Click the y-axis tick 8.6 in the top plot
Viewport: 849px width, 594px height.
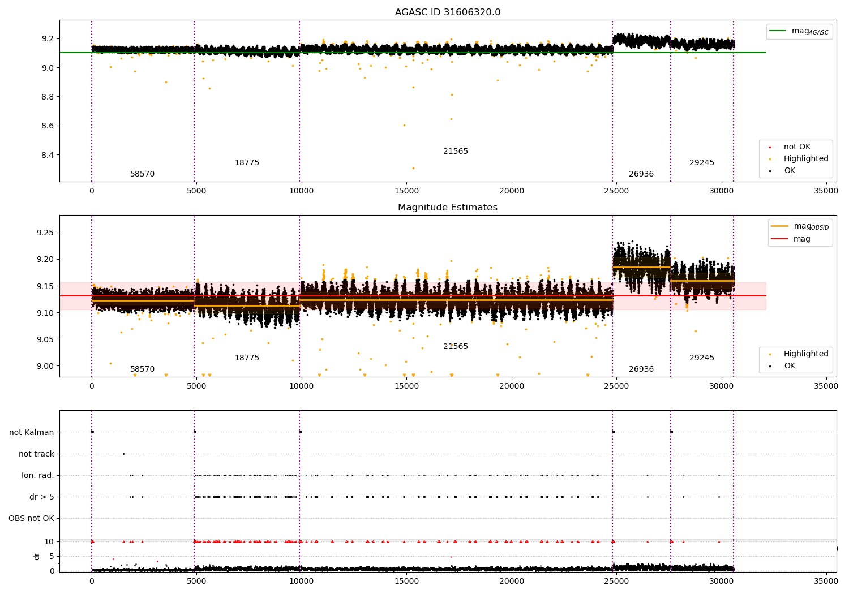(x=48, y=126)
